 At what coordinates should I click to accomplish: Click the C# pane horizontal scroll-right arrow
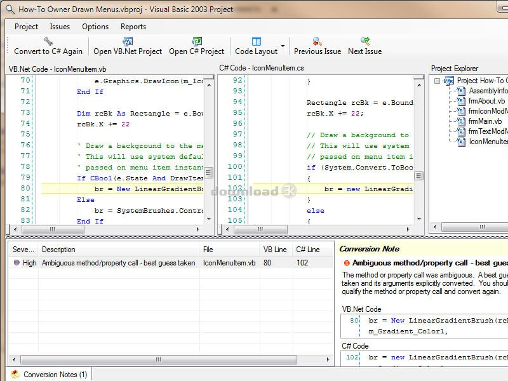(408, 229)
